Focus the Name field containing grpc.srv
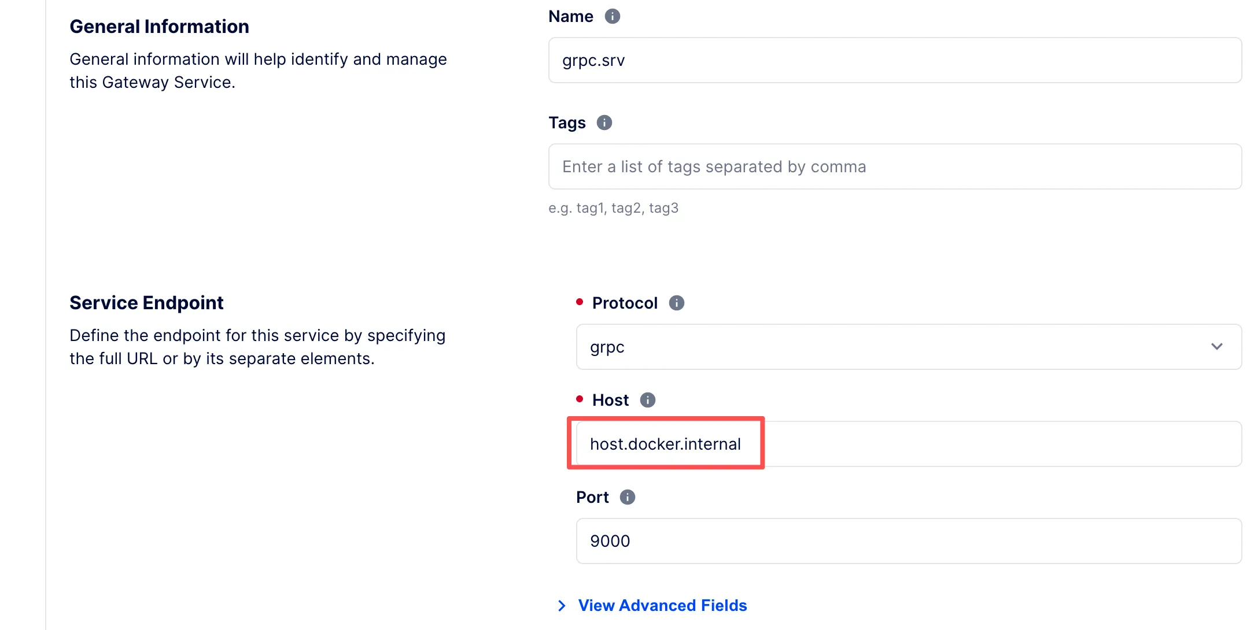Image resolution: width=1254 pixels, height=630 pixels. coord(894,60)
